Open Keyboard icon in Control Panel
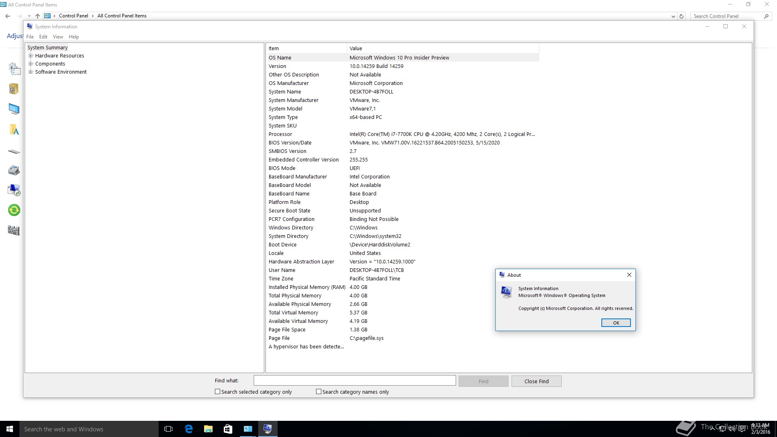This screenshot has width=777, height=437. coord(14,152)
